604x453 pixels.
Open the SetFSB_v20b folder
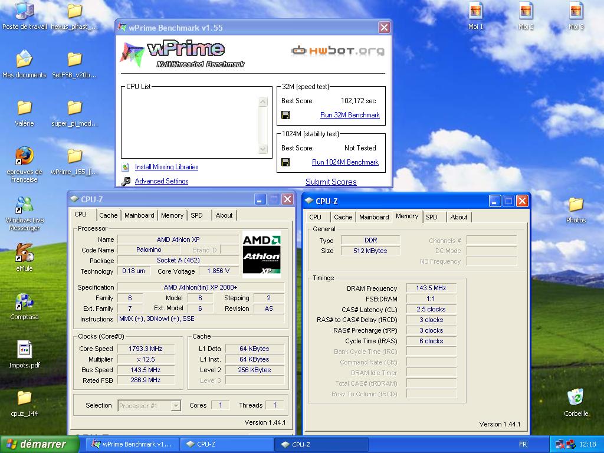(74, 59)
